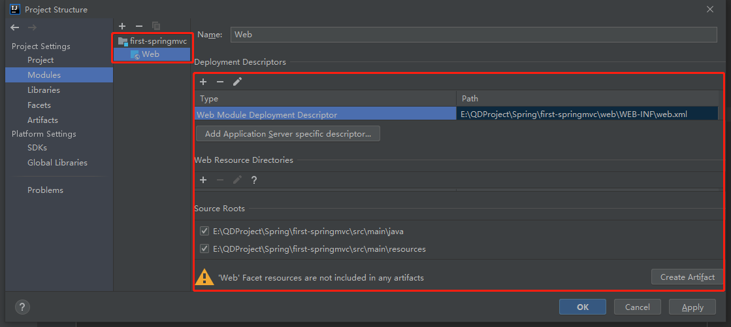Open the Project settings page
The width and height of the screenshot is (731, 327).
[41, 60]
